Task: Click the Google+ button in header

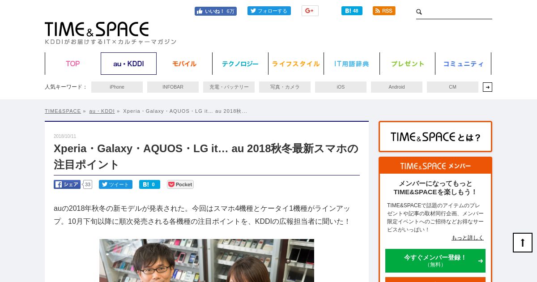Action: [310, 11]
